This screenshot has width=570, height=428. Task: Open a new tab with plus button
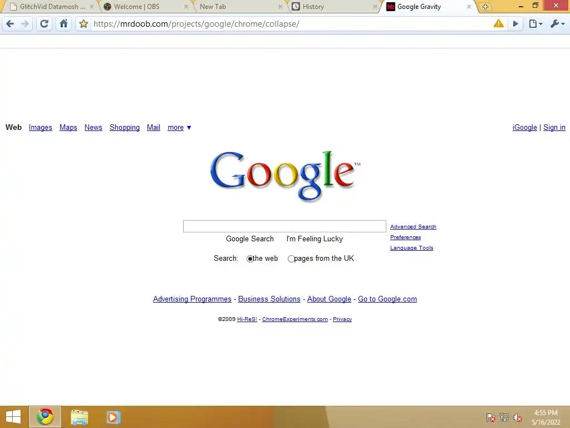click(485, 7)
